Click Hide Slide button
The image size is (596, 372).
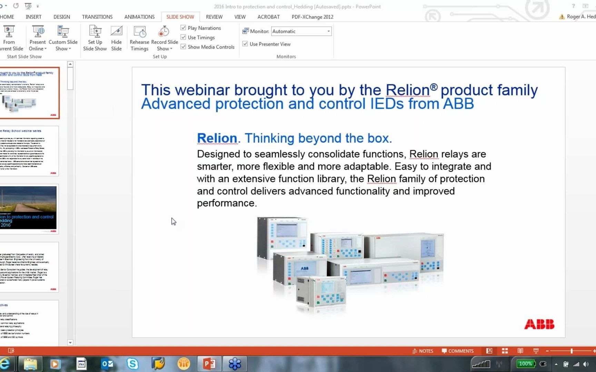(x=116, y=38)
